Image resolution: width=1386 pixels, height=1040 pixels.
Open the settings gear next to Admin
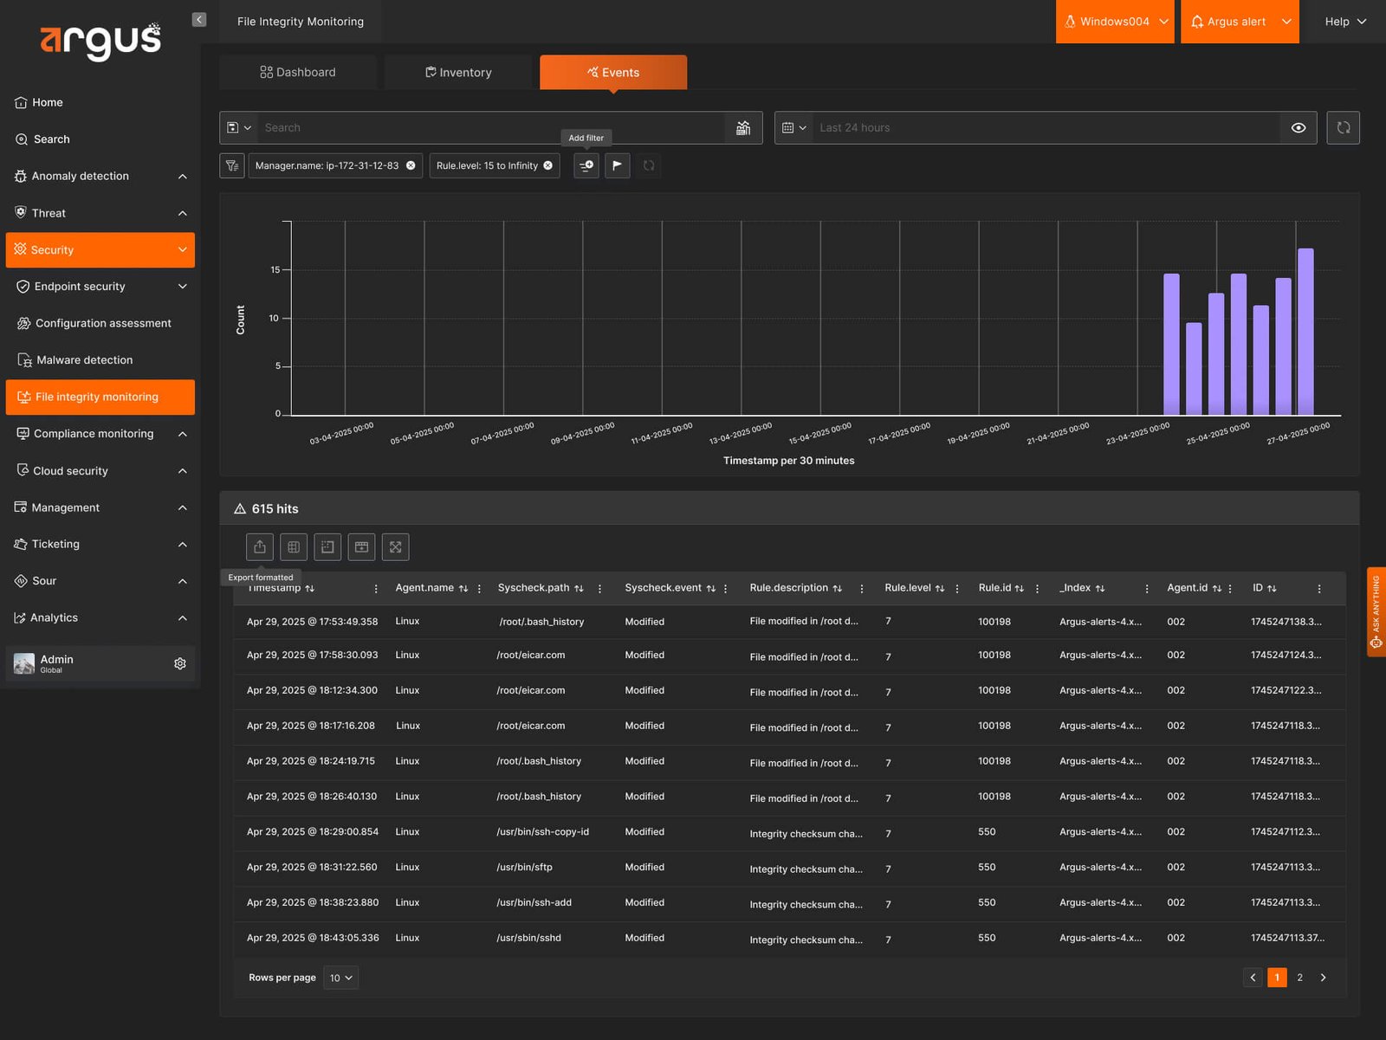[180, 663]
